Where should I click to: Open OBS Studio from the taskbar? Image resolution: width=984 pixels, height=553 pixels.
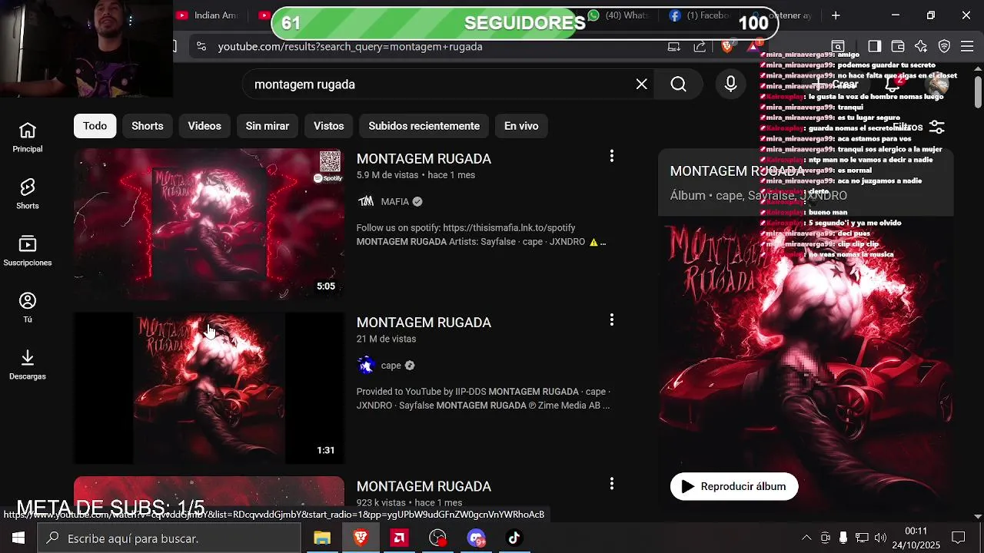[437, 538]
